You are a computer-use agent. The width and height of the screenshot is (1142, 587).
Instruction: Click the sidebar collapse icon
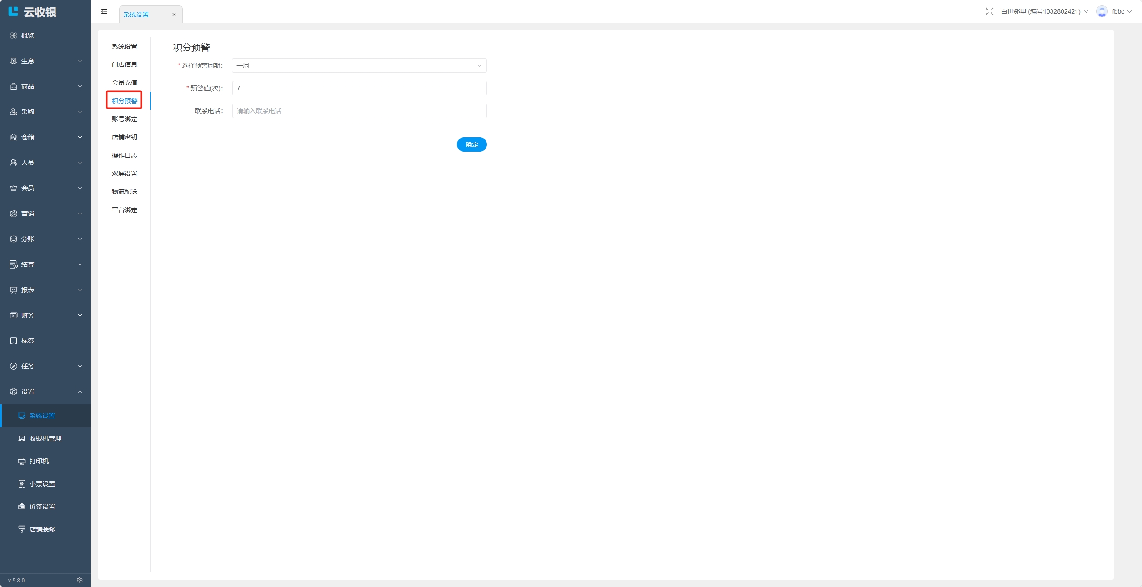tap(104, 11)
